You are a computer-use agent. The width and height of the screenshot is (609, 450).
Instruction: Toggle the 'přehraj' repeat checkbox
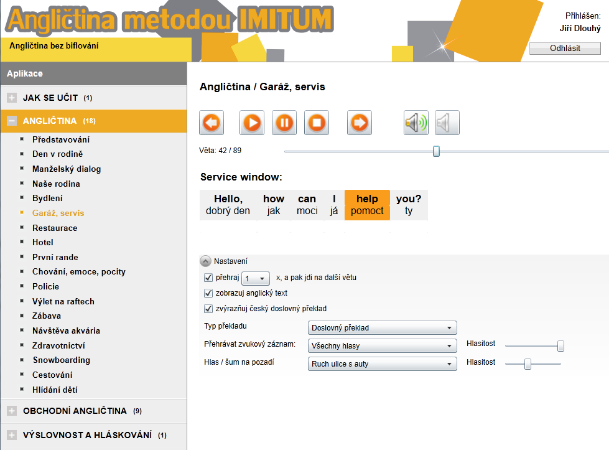click(x=208, y=278)
